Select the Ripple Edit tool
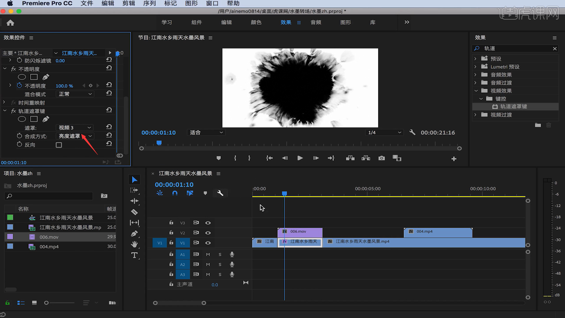565x318 pixels. coord(134,201)
